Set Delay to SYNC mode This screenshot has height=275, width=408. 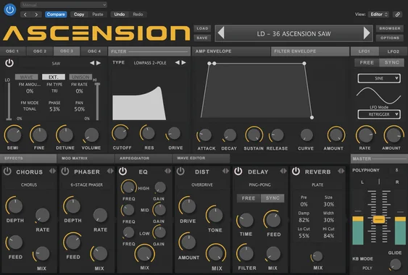[x=272, y=198]
